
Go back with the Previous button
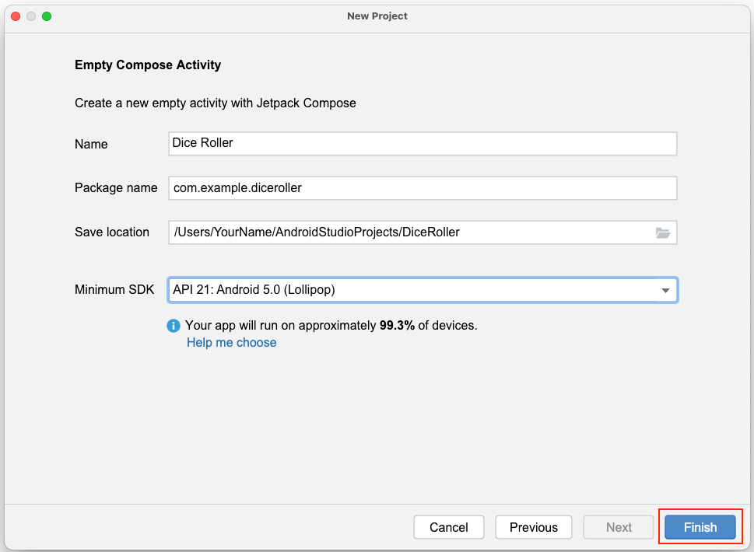click(x=533, y=527)
